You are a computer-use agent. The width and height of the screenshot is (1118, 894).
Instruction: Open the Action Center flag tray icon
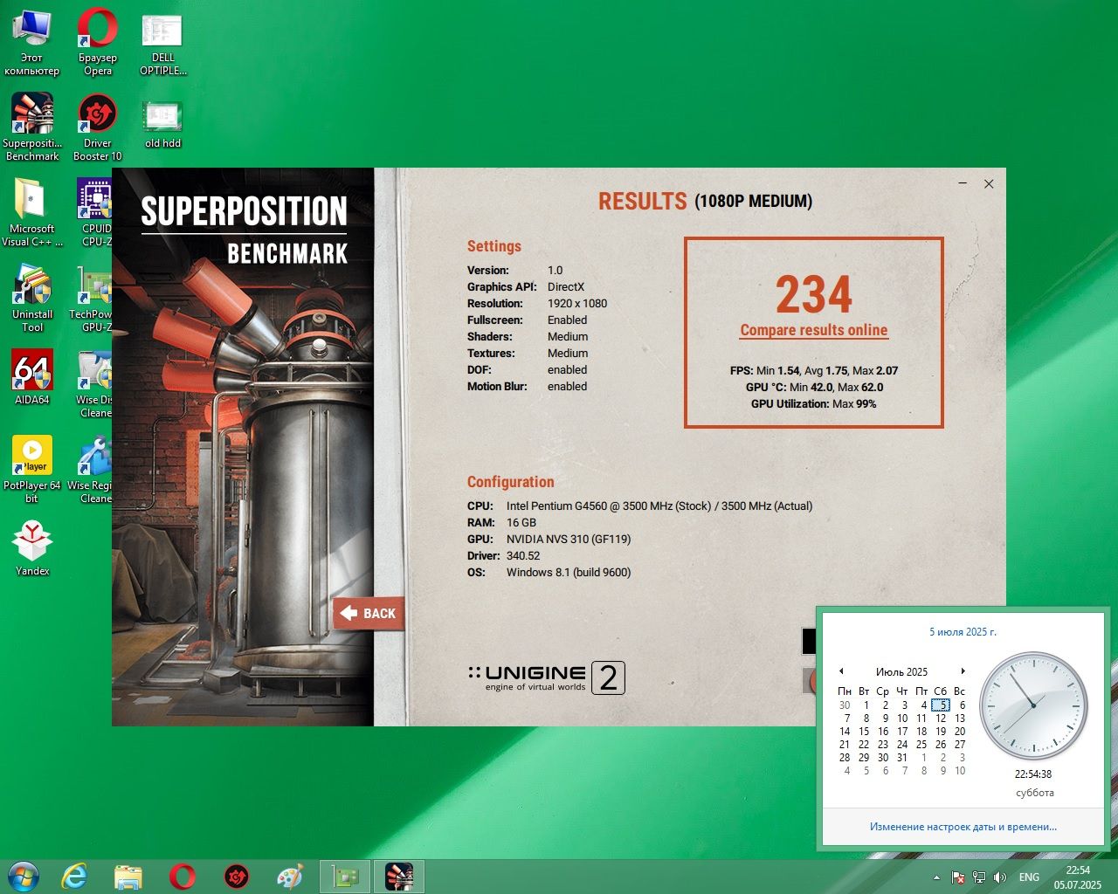click(x=958, y=877)
